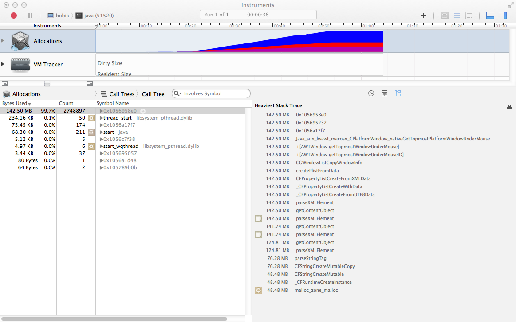Add a new instrument with plus button
This screenshot has width=516, height=322.
(424, 16)
